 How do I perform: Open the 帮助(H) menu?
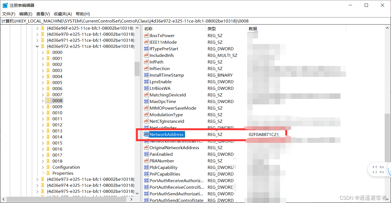tap(83, 14)
